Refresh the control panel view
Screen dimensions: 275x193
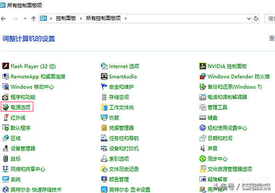pyautogui.click(x=256, y=18)
